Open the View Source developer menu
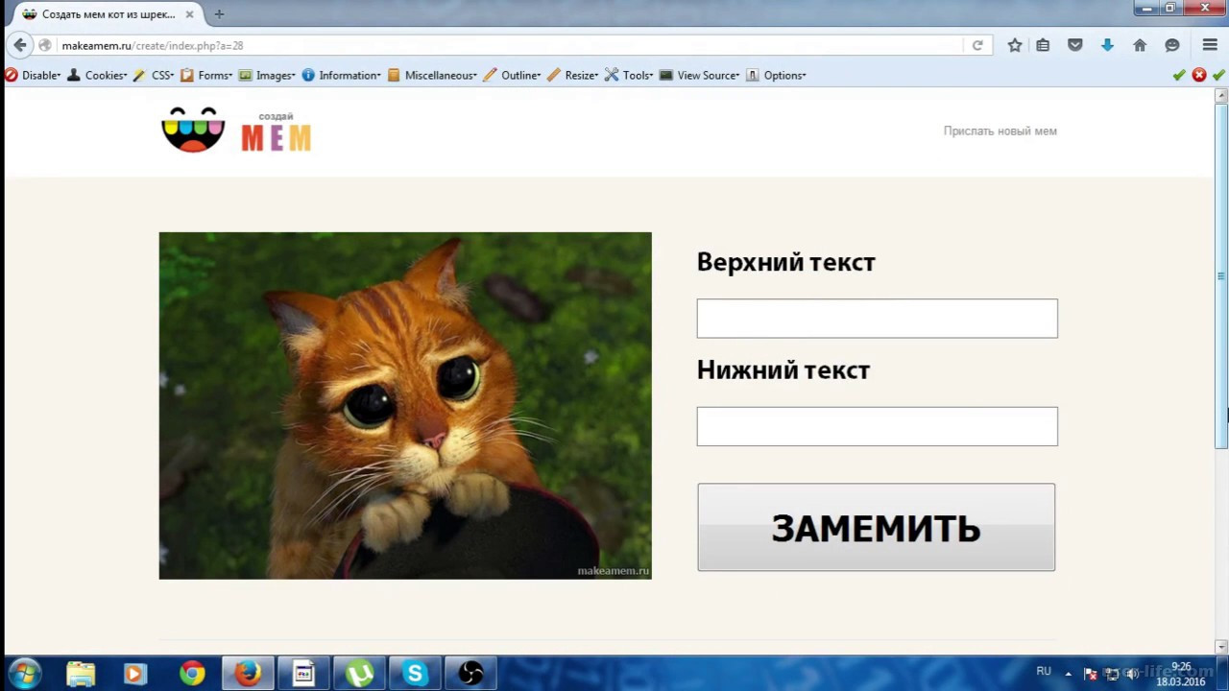1229x691 pixels. coord(700,75)
